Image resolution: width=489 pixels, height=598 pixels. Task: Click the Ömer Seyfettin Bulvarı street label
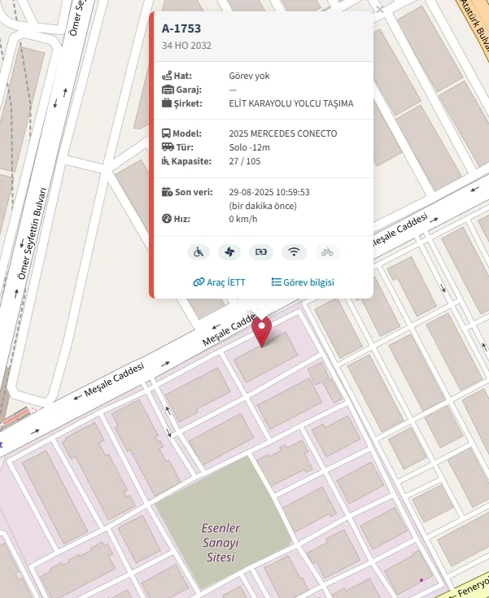click(x=32, y=234)
